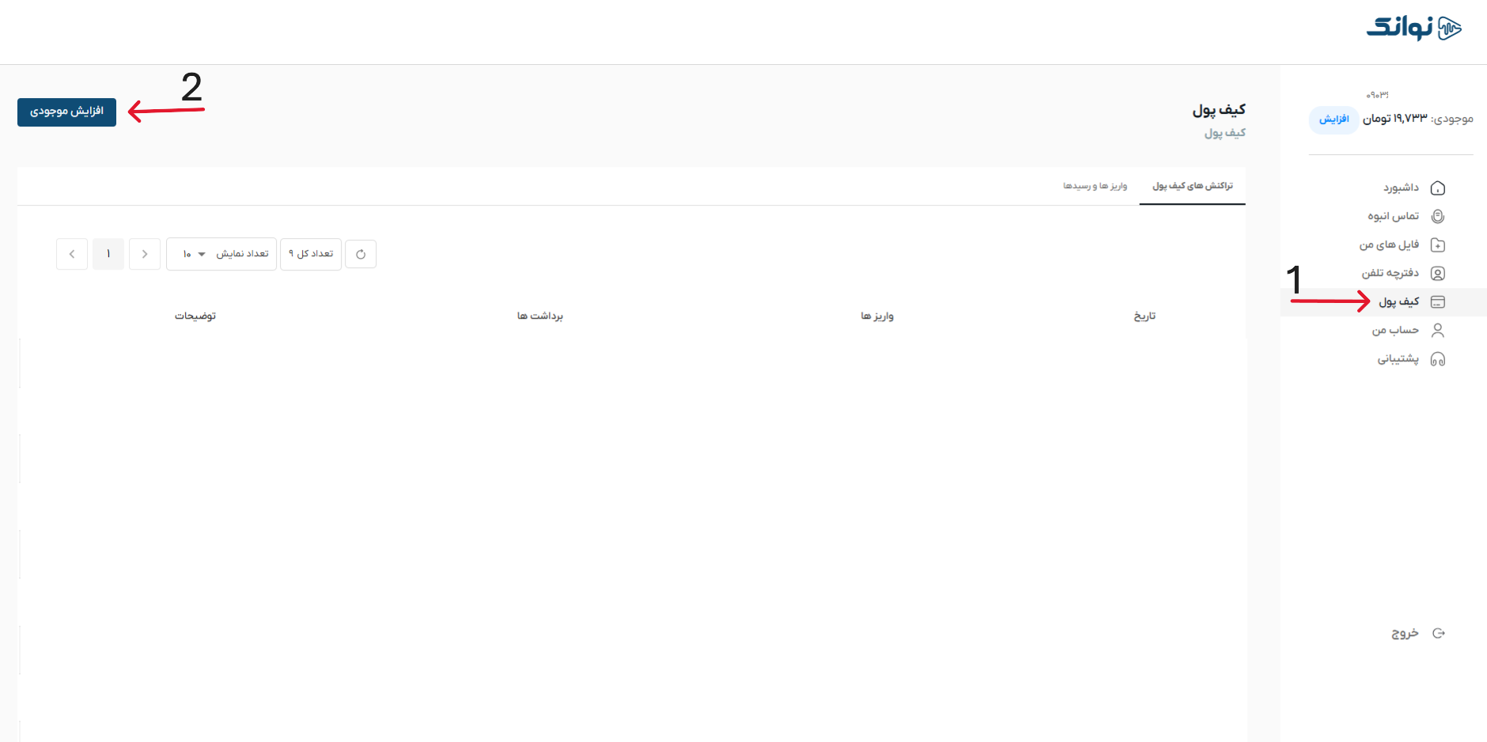Open فایل های من from the sidebar
The image size is (1487, 742).
(x=1389, y=245)
